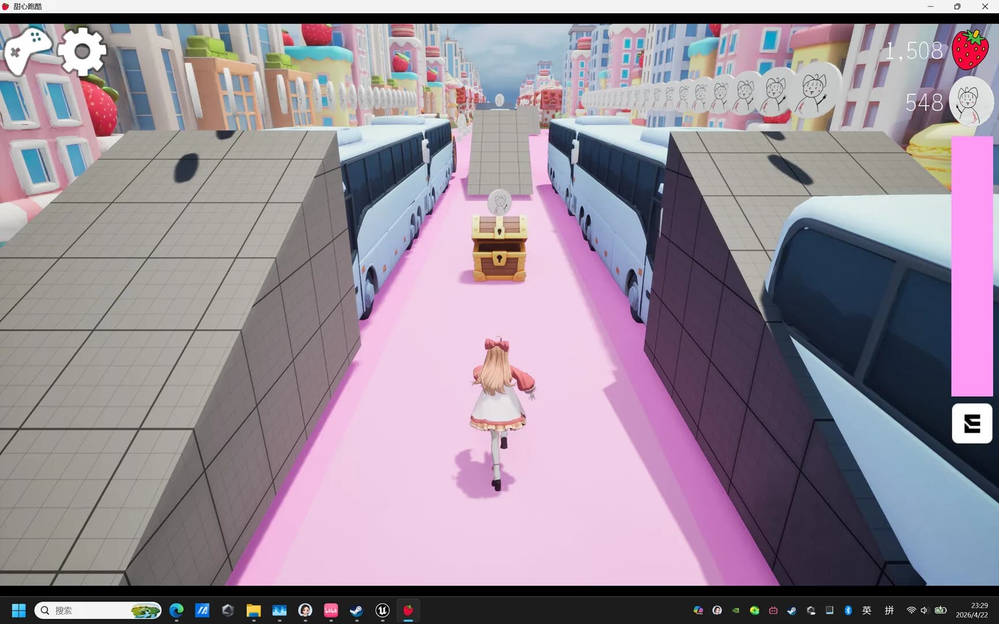This screenshot has width=999, height=624.
Task: Click the treasure chest on the road
Action: click(499, 248)
